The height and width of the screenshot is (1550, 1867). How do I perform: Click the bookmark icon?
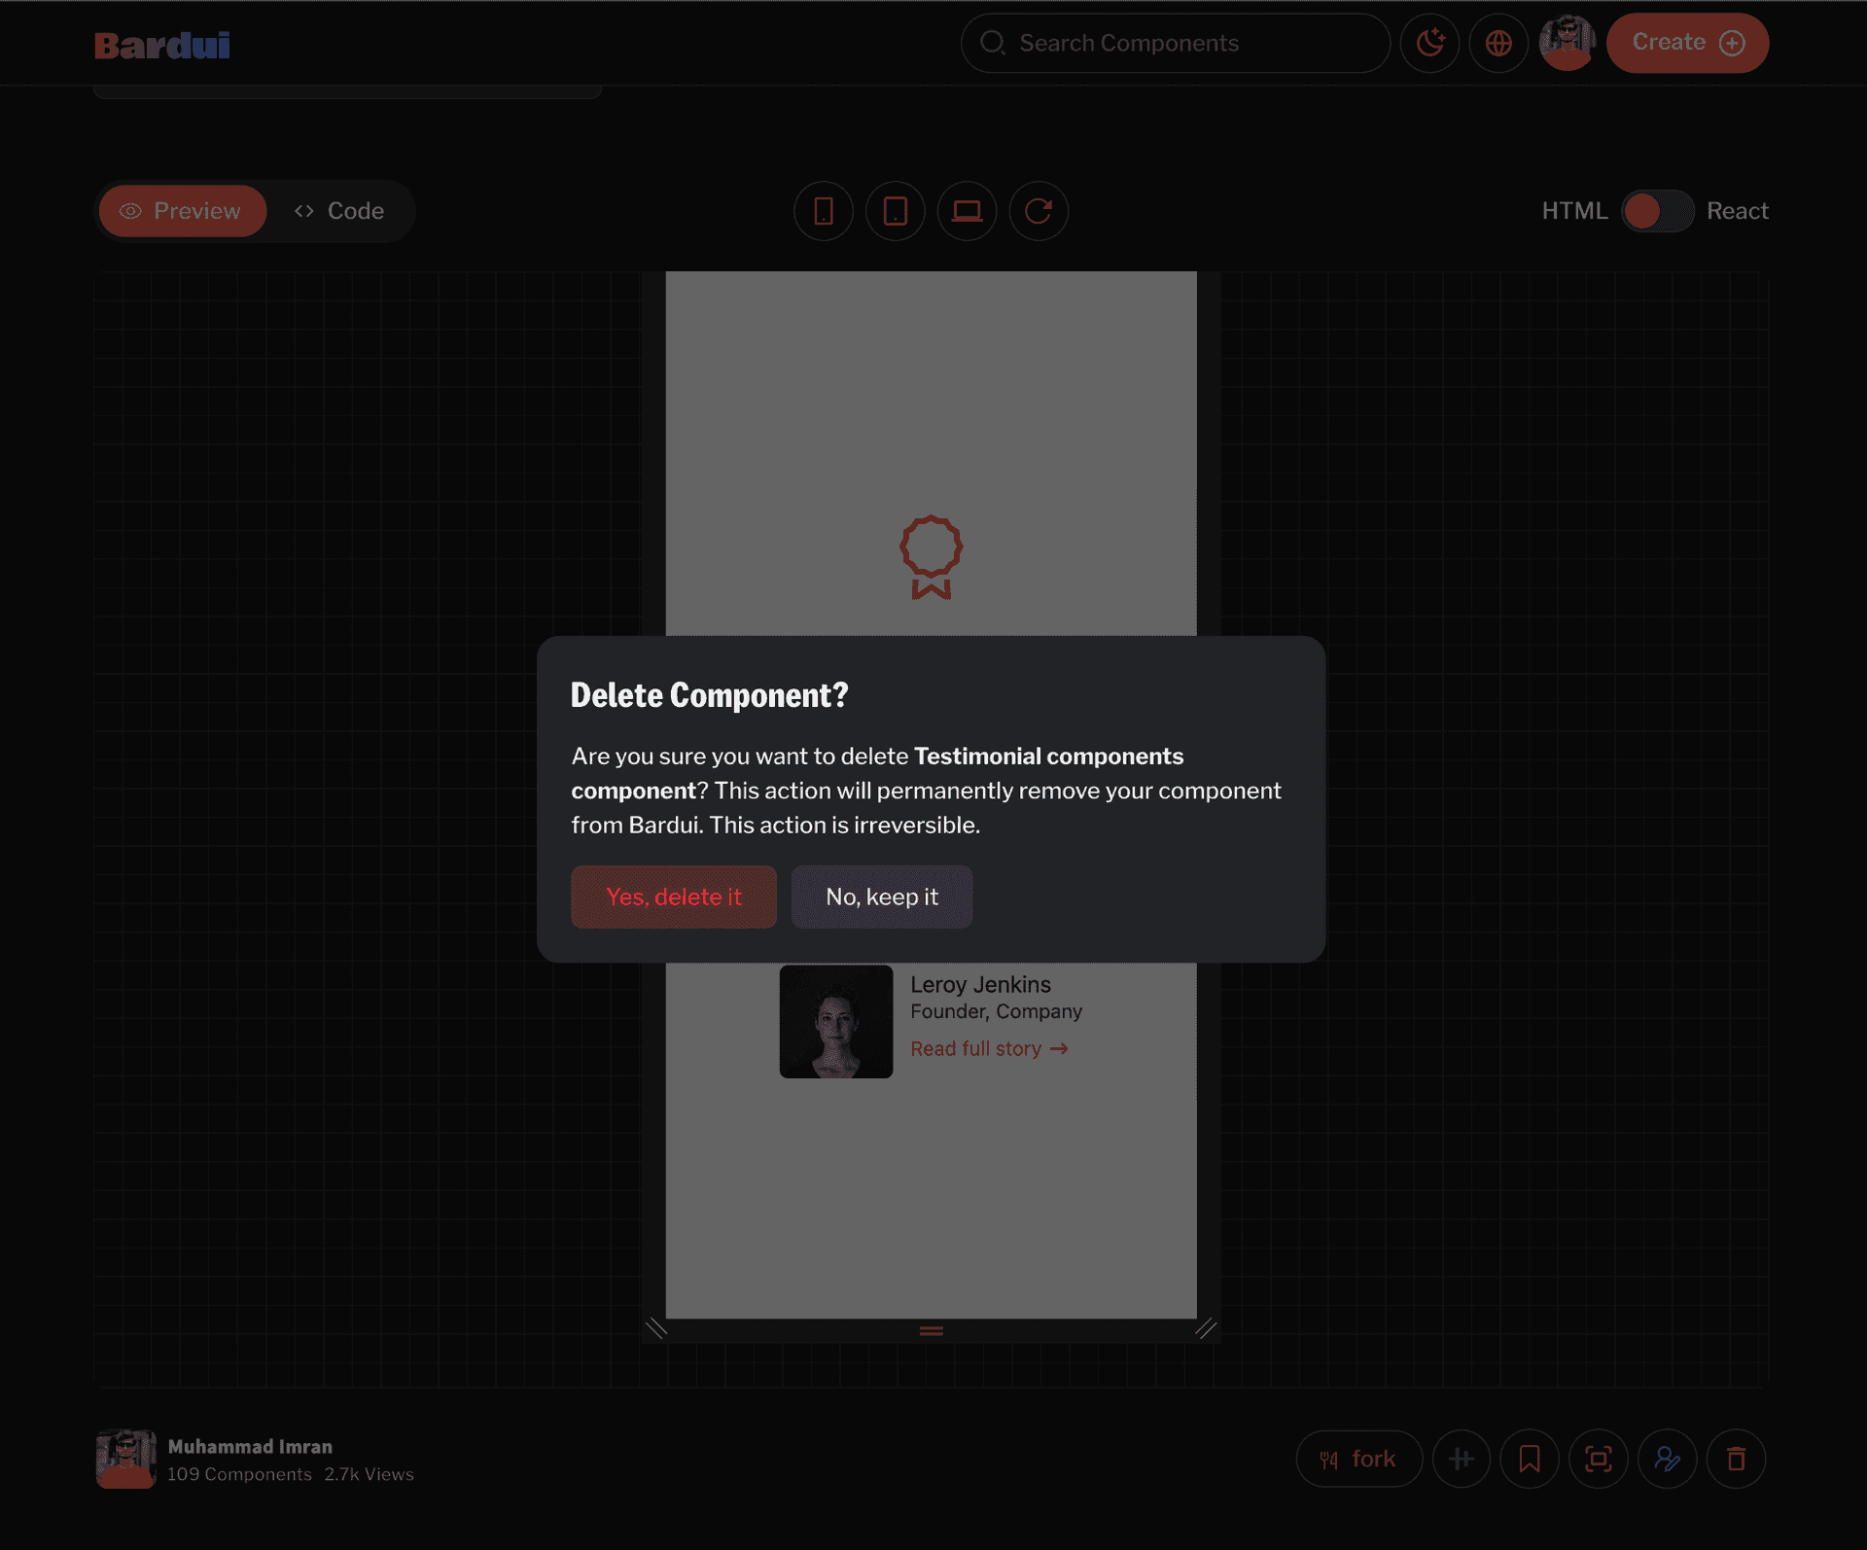click(1530, 1459)
